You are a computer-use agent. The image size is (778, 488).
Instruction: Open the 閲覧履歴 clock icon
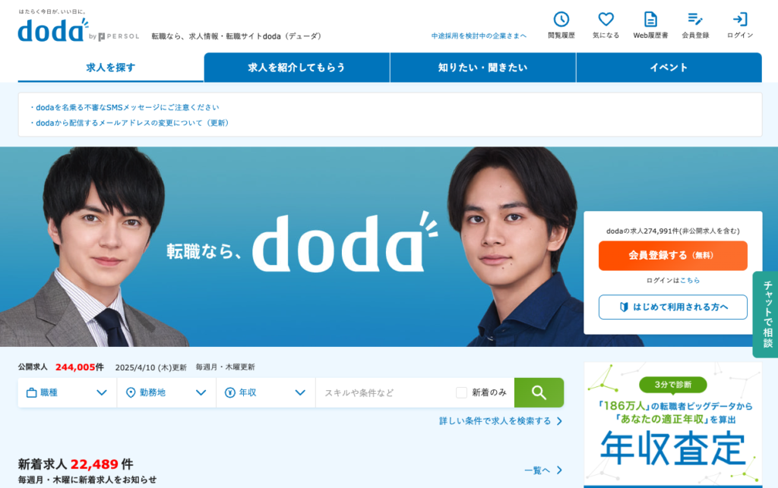click(x=561, y=19)
